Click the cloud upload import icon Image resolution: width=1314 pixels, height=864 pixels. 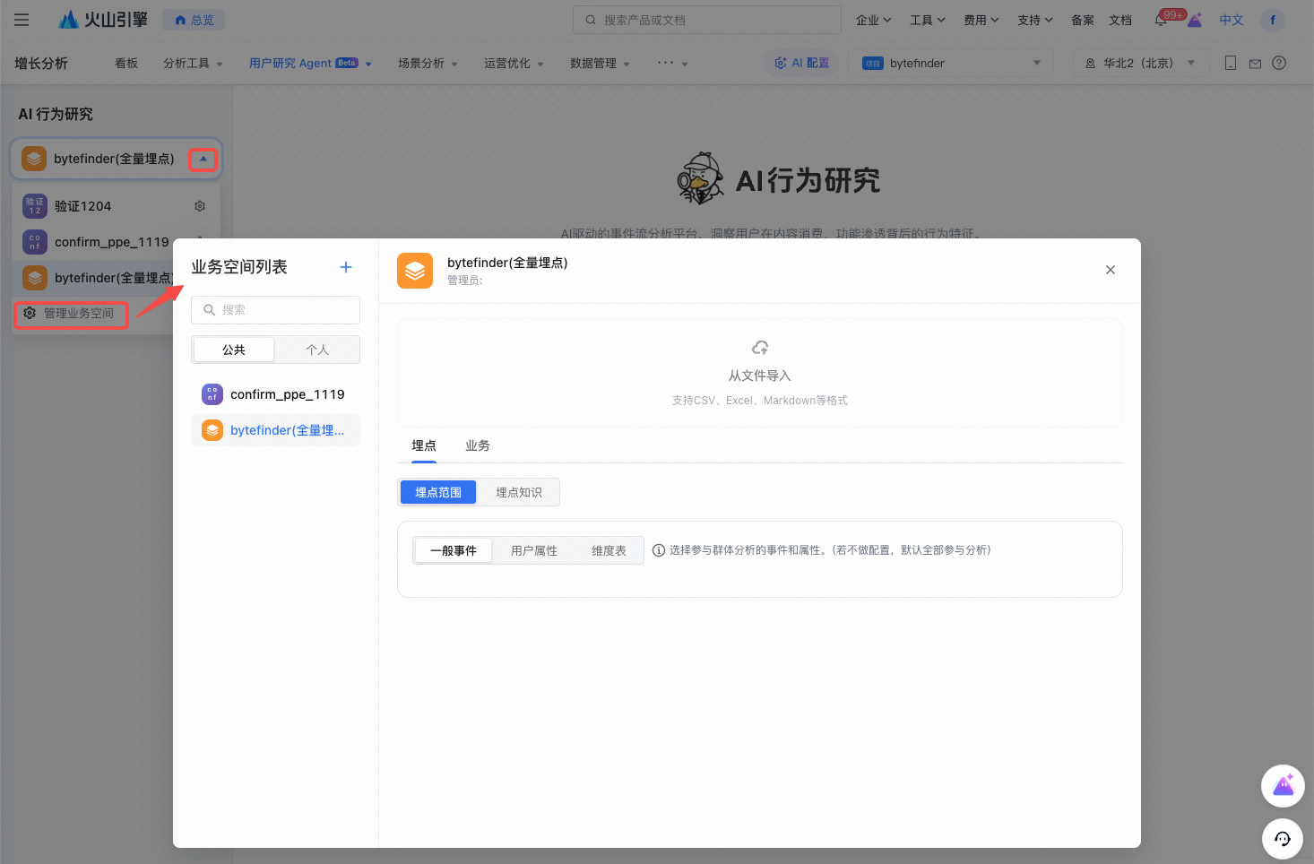(x=760, y=348)
